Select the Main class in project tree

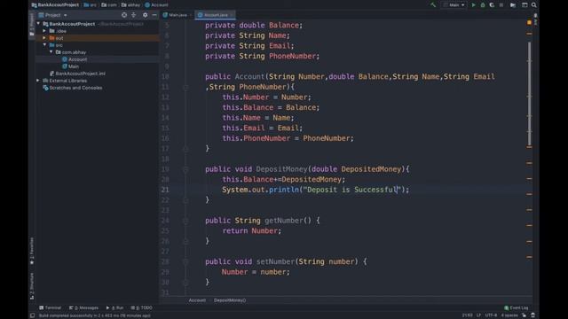pyautogui.click(x=71, y=66)
